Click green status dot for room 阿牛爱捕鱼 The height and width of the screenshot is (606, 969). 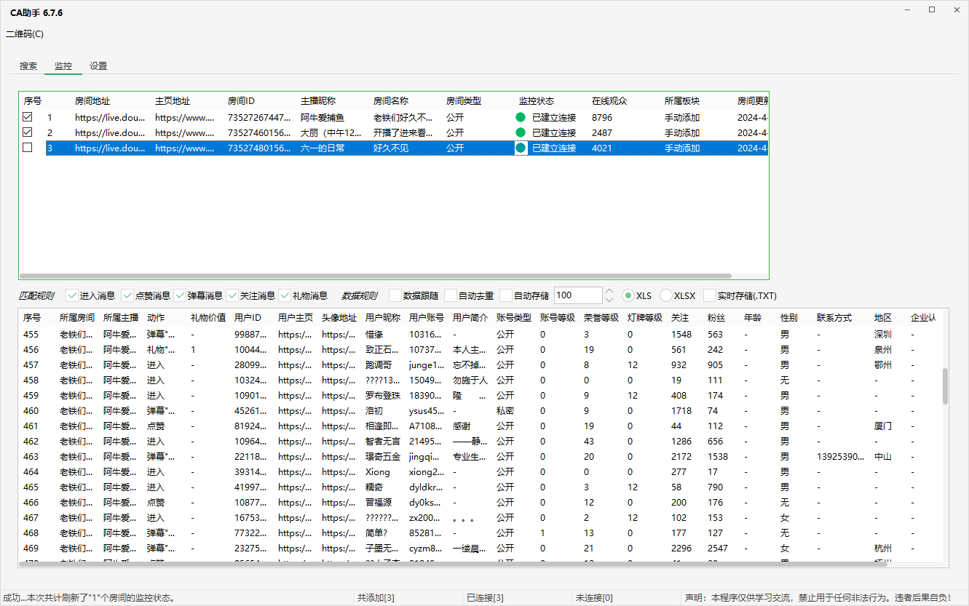click(521, 117)
